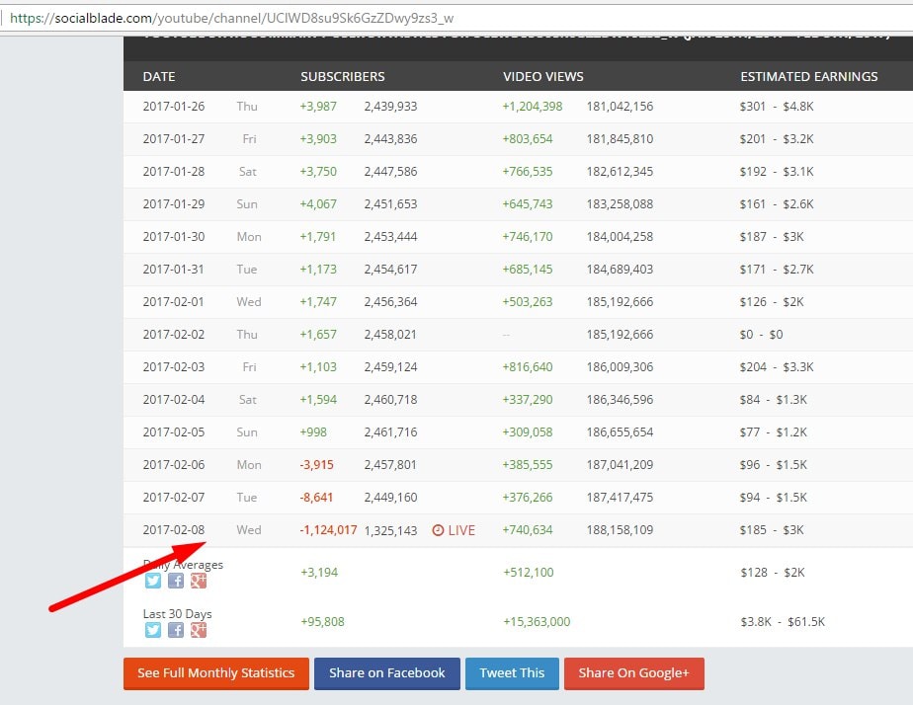This screenshot has width=913, height=705.
Task: Click the Tweet This button
Action: [x=512, y=673]
